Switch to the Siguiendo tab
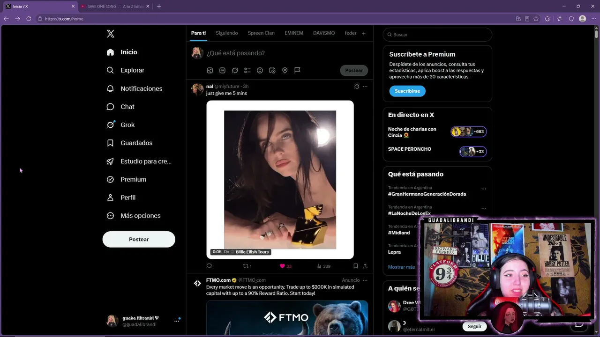Image resolution: width=600 pixels, height=337 pixels. tap(227, 33)
